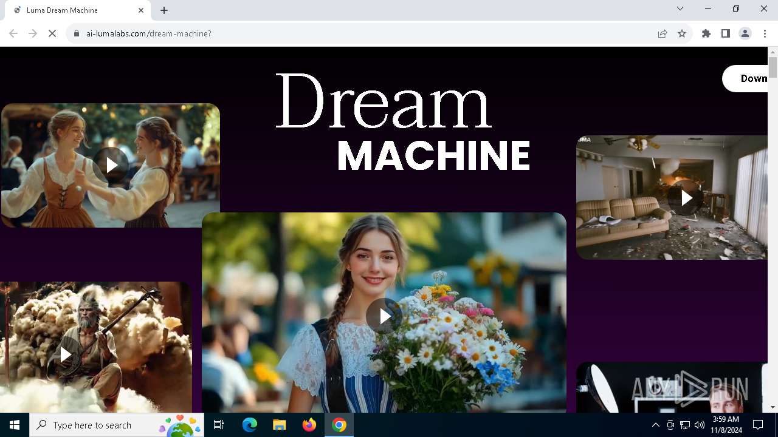Click the scrollbar up arrow

[773, 52]
